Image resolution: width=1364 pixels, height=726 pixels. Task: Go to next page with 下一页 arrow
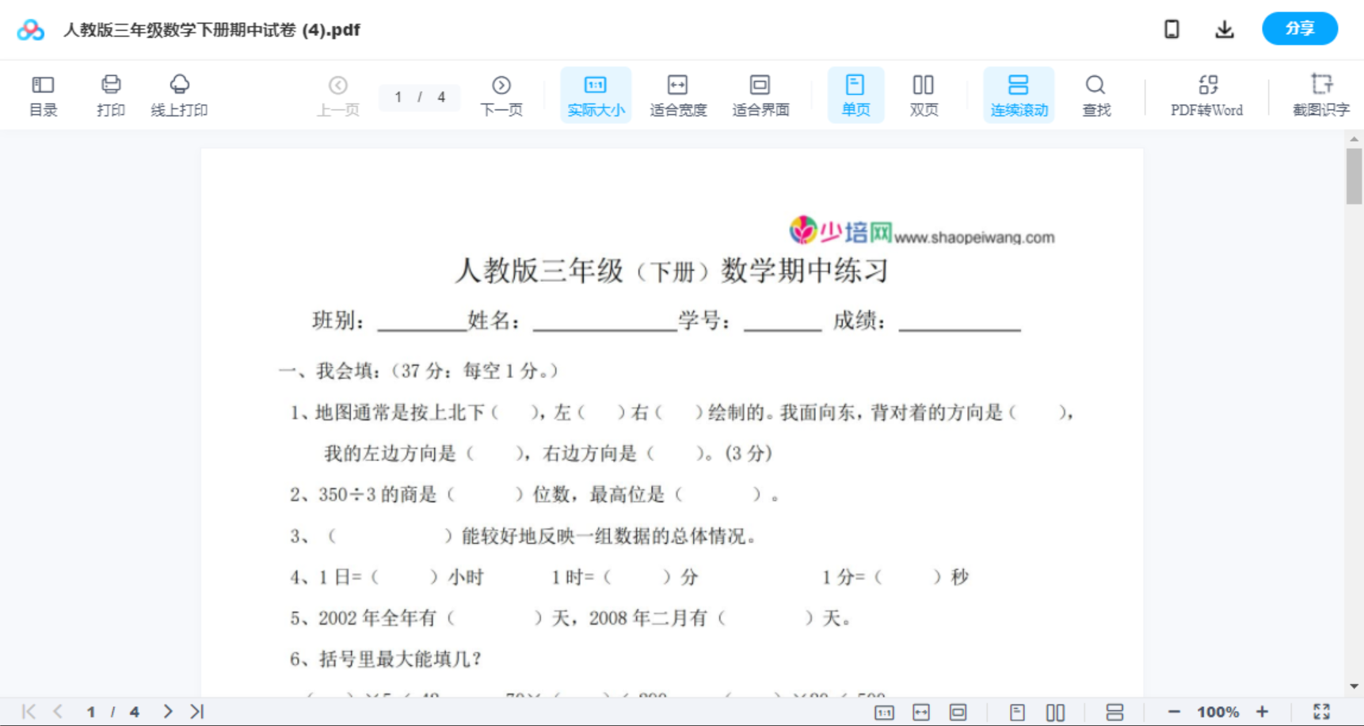click(501, 94)
